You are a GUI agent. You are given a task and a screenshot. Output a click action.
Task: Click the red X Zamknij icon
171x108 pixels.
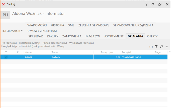(3, 4)
